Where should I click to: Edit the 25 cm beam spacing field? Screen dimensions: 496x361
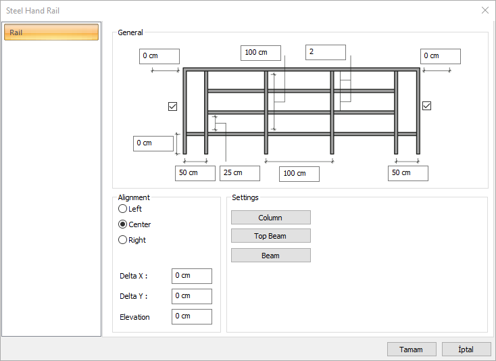(239, 173)
